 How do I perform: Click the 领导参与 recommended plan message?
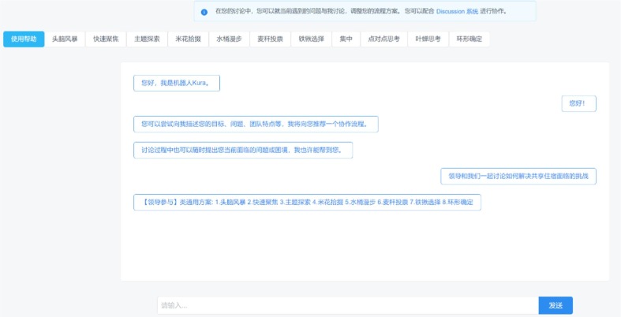point(307,202)
